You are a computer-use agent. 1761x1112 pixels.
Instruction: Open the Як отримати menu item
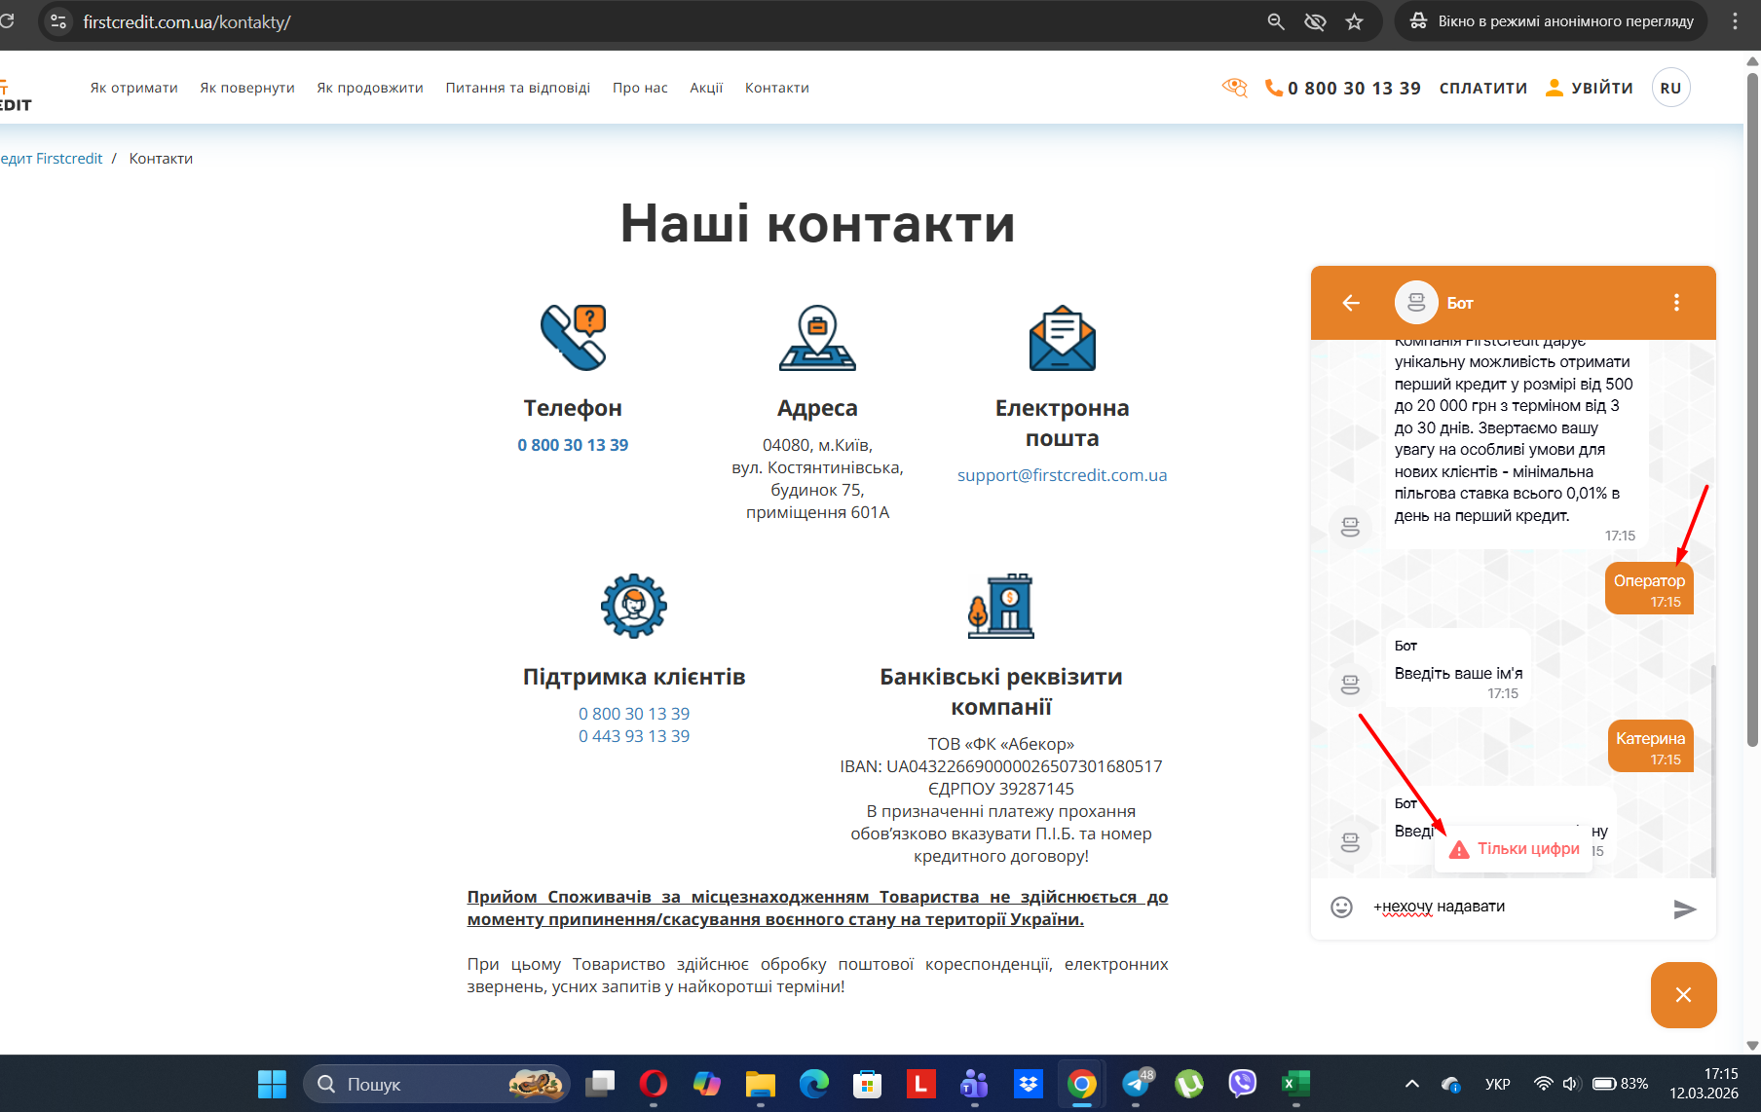point(134,88)
